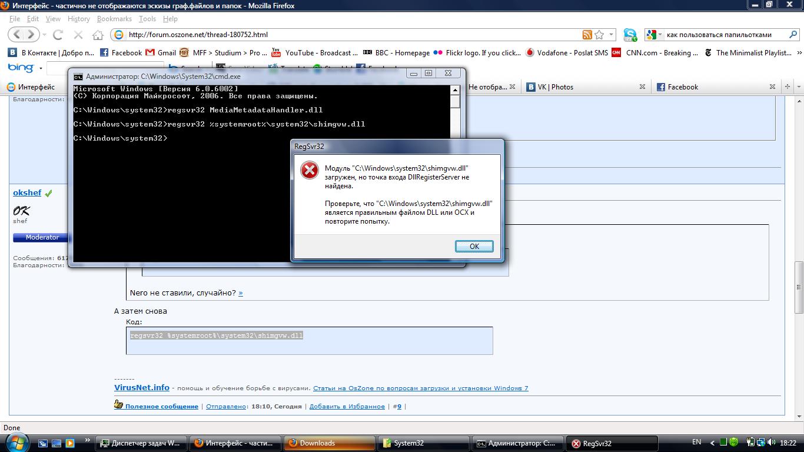804x452 pixels.
Task: Switch to System32 folder taskbar button
Action: tap(424, 443)
